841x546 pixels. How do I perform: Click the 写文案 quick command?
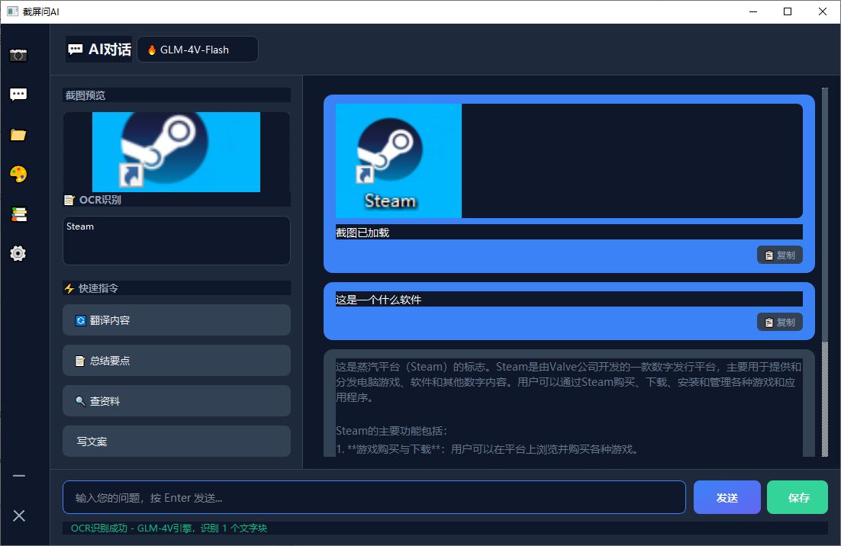click(x=176, y=442)
